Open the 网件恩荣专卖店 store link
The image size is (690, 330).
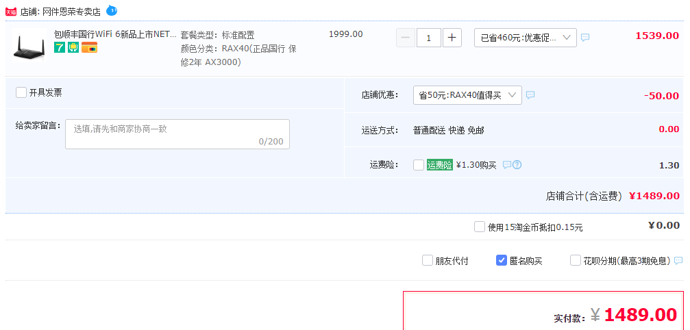pyautogui.click(x=71, y=12)
